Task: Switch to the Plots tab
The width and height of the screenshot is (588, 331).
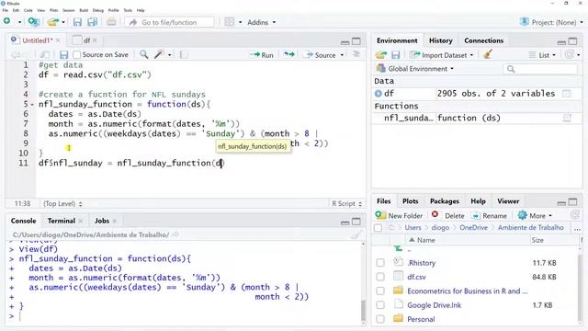Action: [x=411, y=201]
